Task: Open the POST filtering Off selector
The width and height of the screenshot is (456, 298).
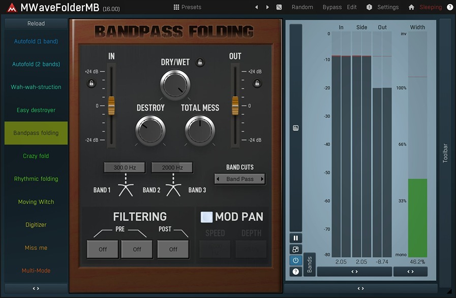Action: point(173,249)
